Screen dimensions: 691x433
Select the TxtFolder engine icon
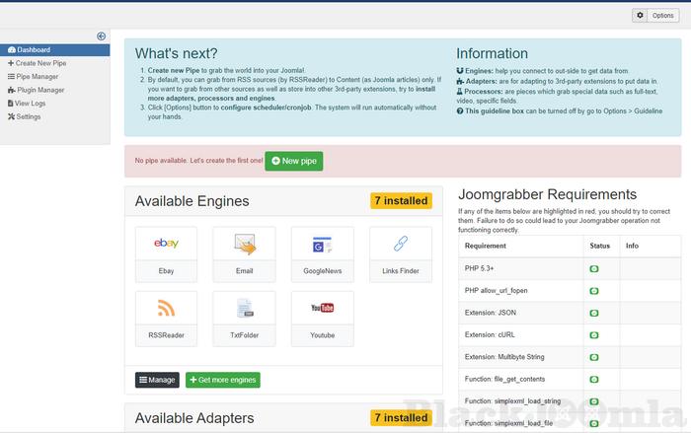tap(244, 318)
